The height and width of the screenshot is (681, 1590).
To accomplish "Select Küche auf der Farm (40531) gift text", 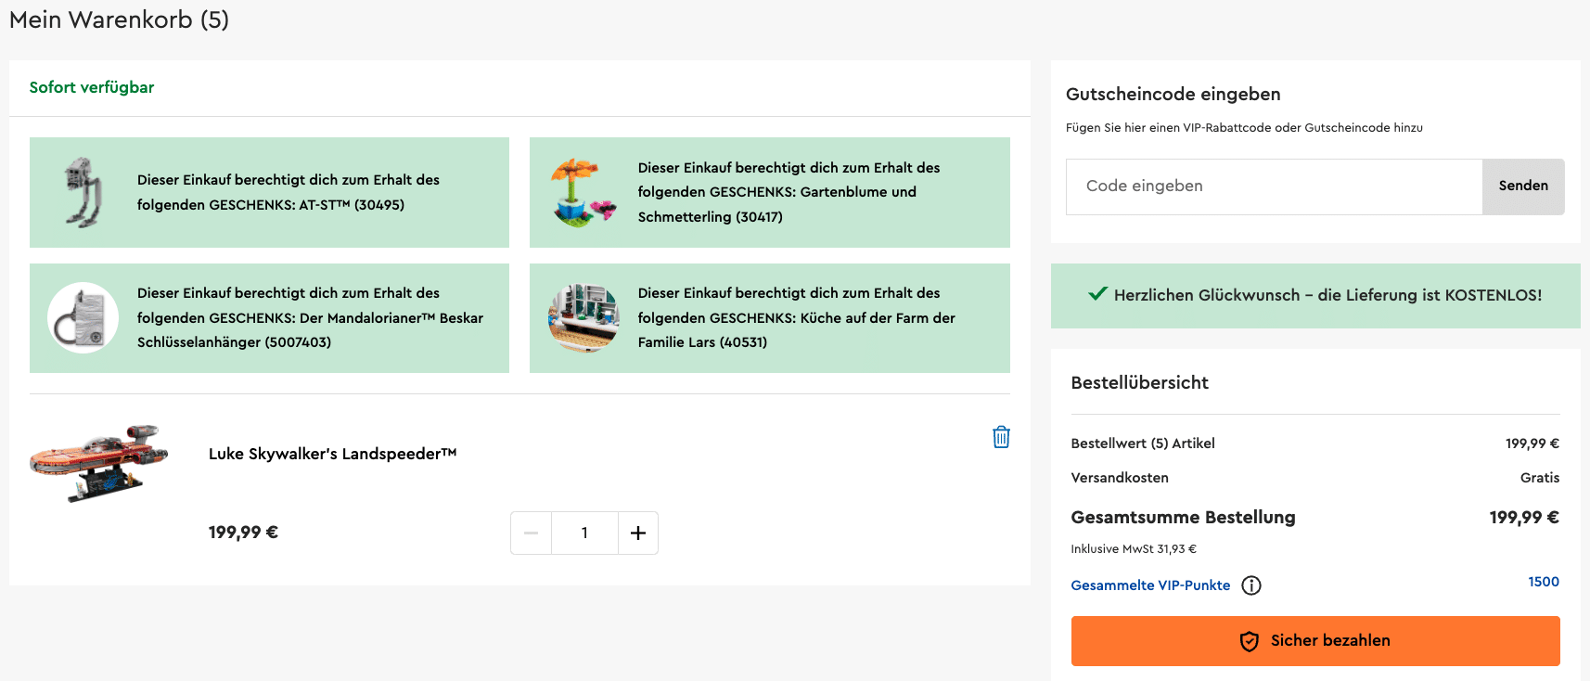I will point(796,317).
